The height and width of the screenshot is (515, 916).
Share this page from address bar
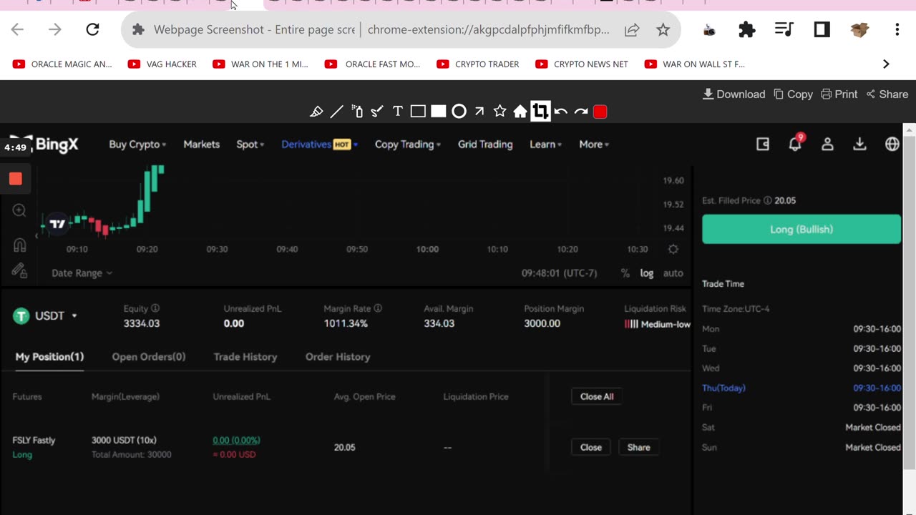pyautogui.click(x=632, y=29)
